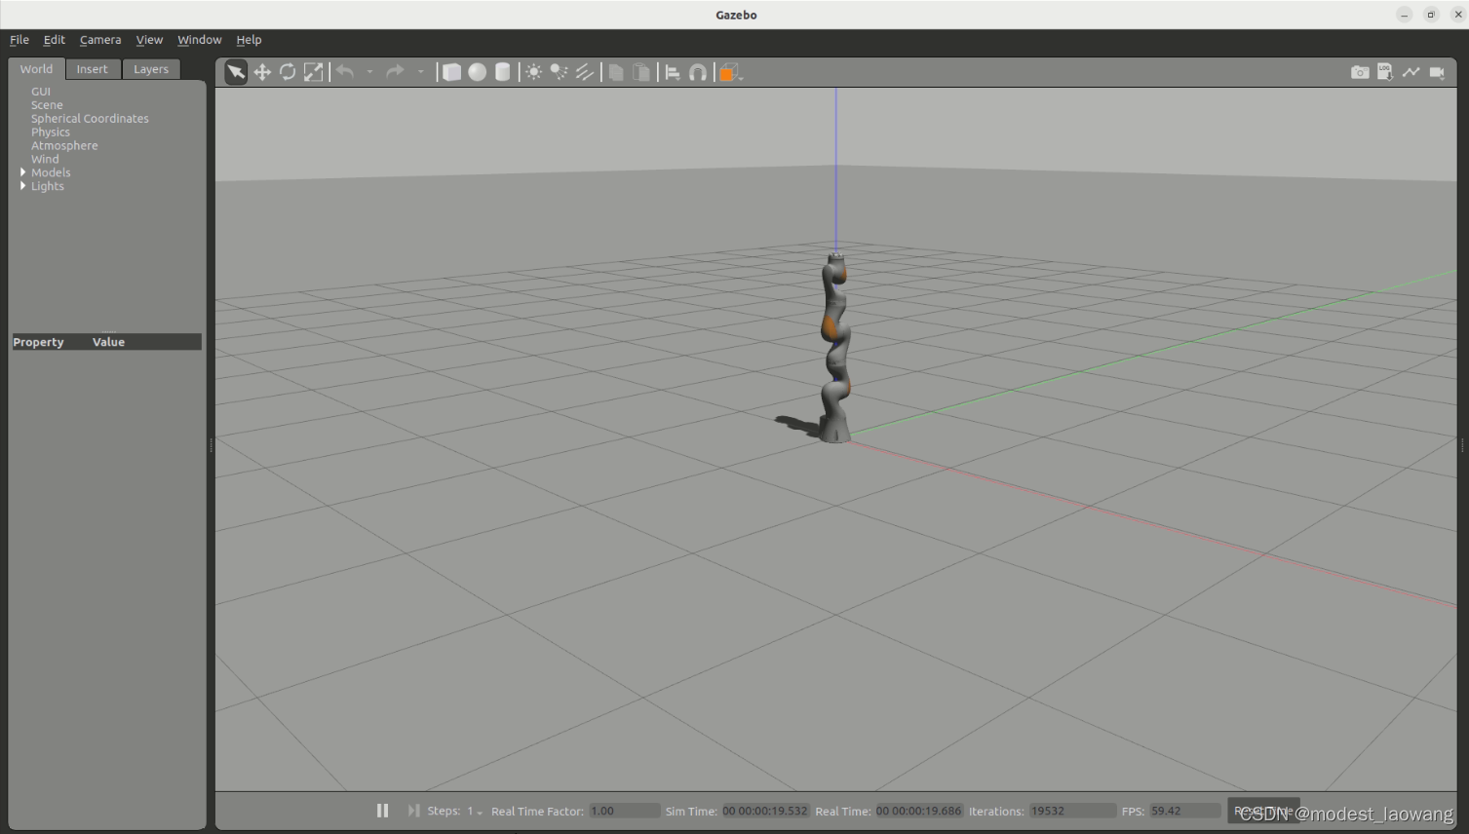Click the Sim Time value field
Viewport: 1469px width, 834px height.
pyautogui.click(x=765, y=811)
